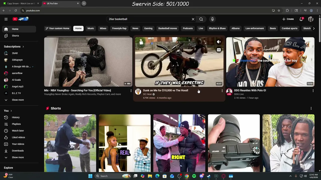Open the NBA YoungBoy mix thumbnail
Screen dimensions: 321x180
[88, 62]
